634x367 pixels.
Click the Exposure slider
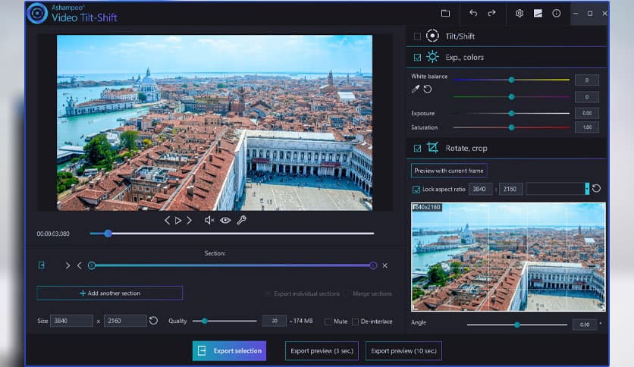pos(511,114)
